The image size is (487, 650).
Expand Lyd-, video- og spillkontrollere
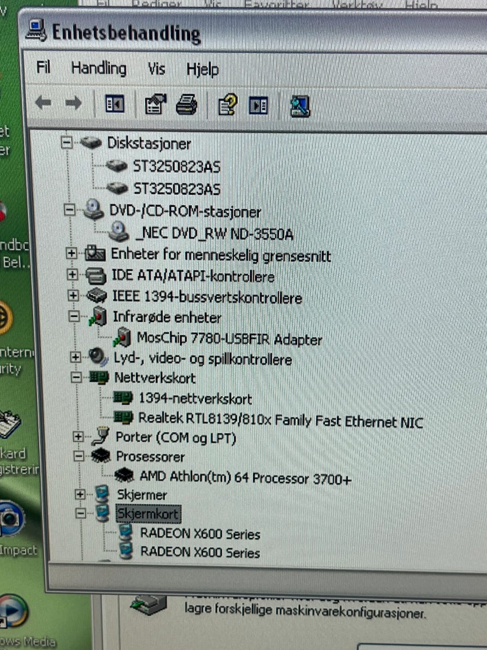[x=76, y=357]
